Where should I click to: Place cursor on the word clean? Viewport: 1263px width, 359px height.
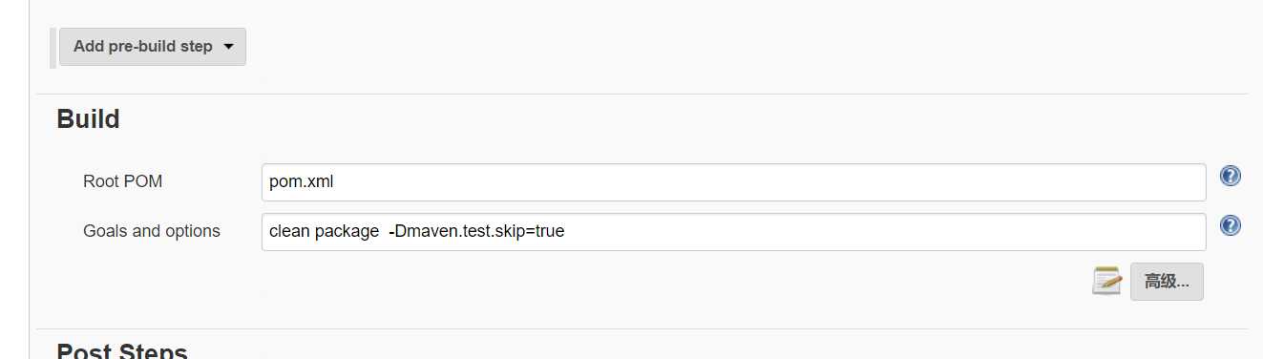click(289, 231)
